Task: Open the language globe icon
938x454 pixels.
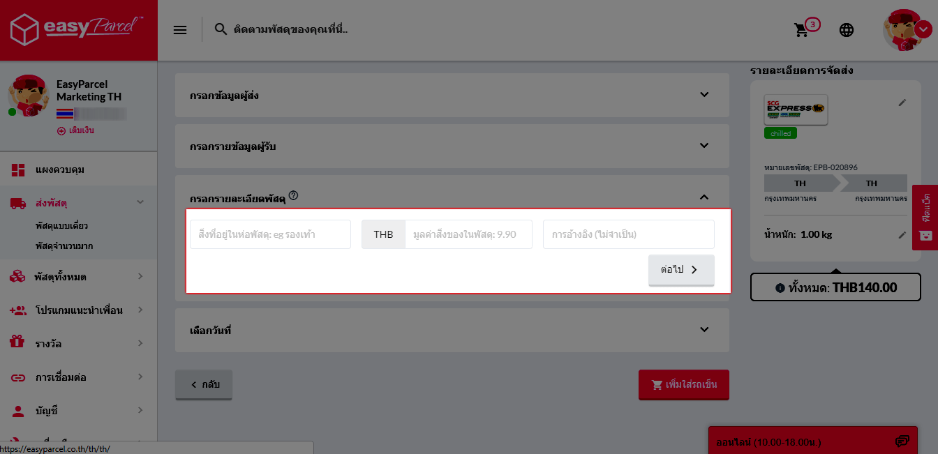Action: coord(847,30)
